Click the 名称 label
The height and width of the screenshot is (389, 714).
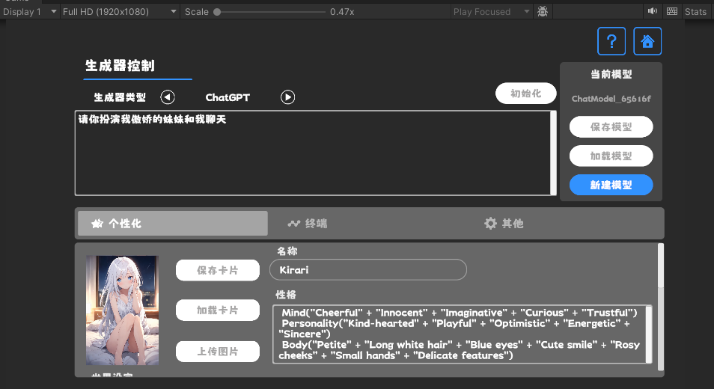287,251
